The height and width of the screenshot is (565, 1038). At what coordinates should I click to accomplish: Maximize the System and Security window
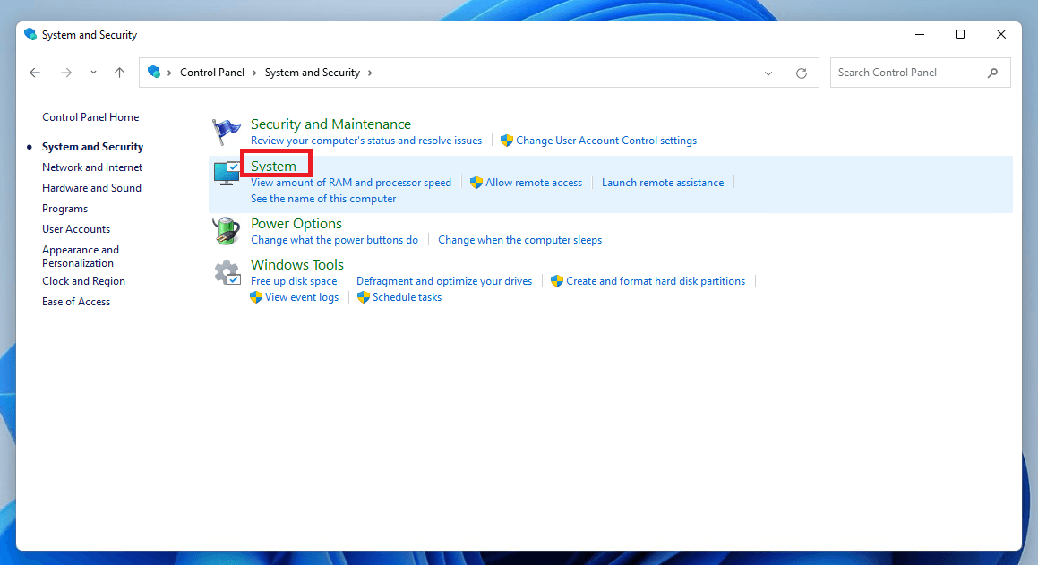click(x=960, y=34)
